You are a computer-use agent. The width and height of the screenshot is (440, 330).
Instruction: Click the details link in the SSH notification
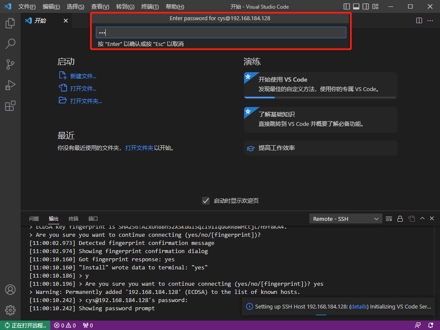[359, 306]
